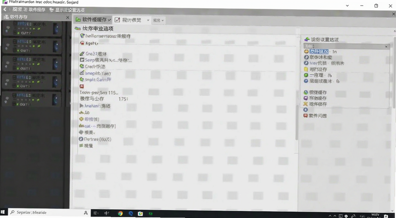396x218 pixels.
Task: Click the yellow diamond icon in the list
Action: coord(81,119)
